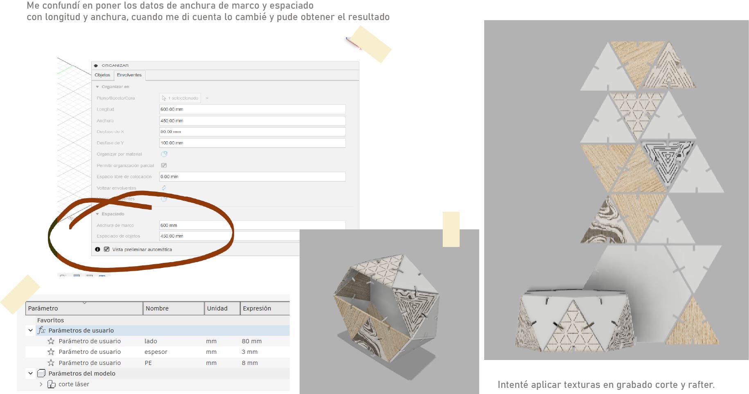Toggle the Organizar por material option
749x394 pixels.
(x=164, y=154)
